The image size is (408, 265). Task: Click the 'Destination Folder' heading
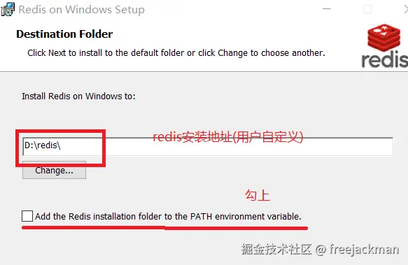(64, 34)
